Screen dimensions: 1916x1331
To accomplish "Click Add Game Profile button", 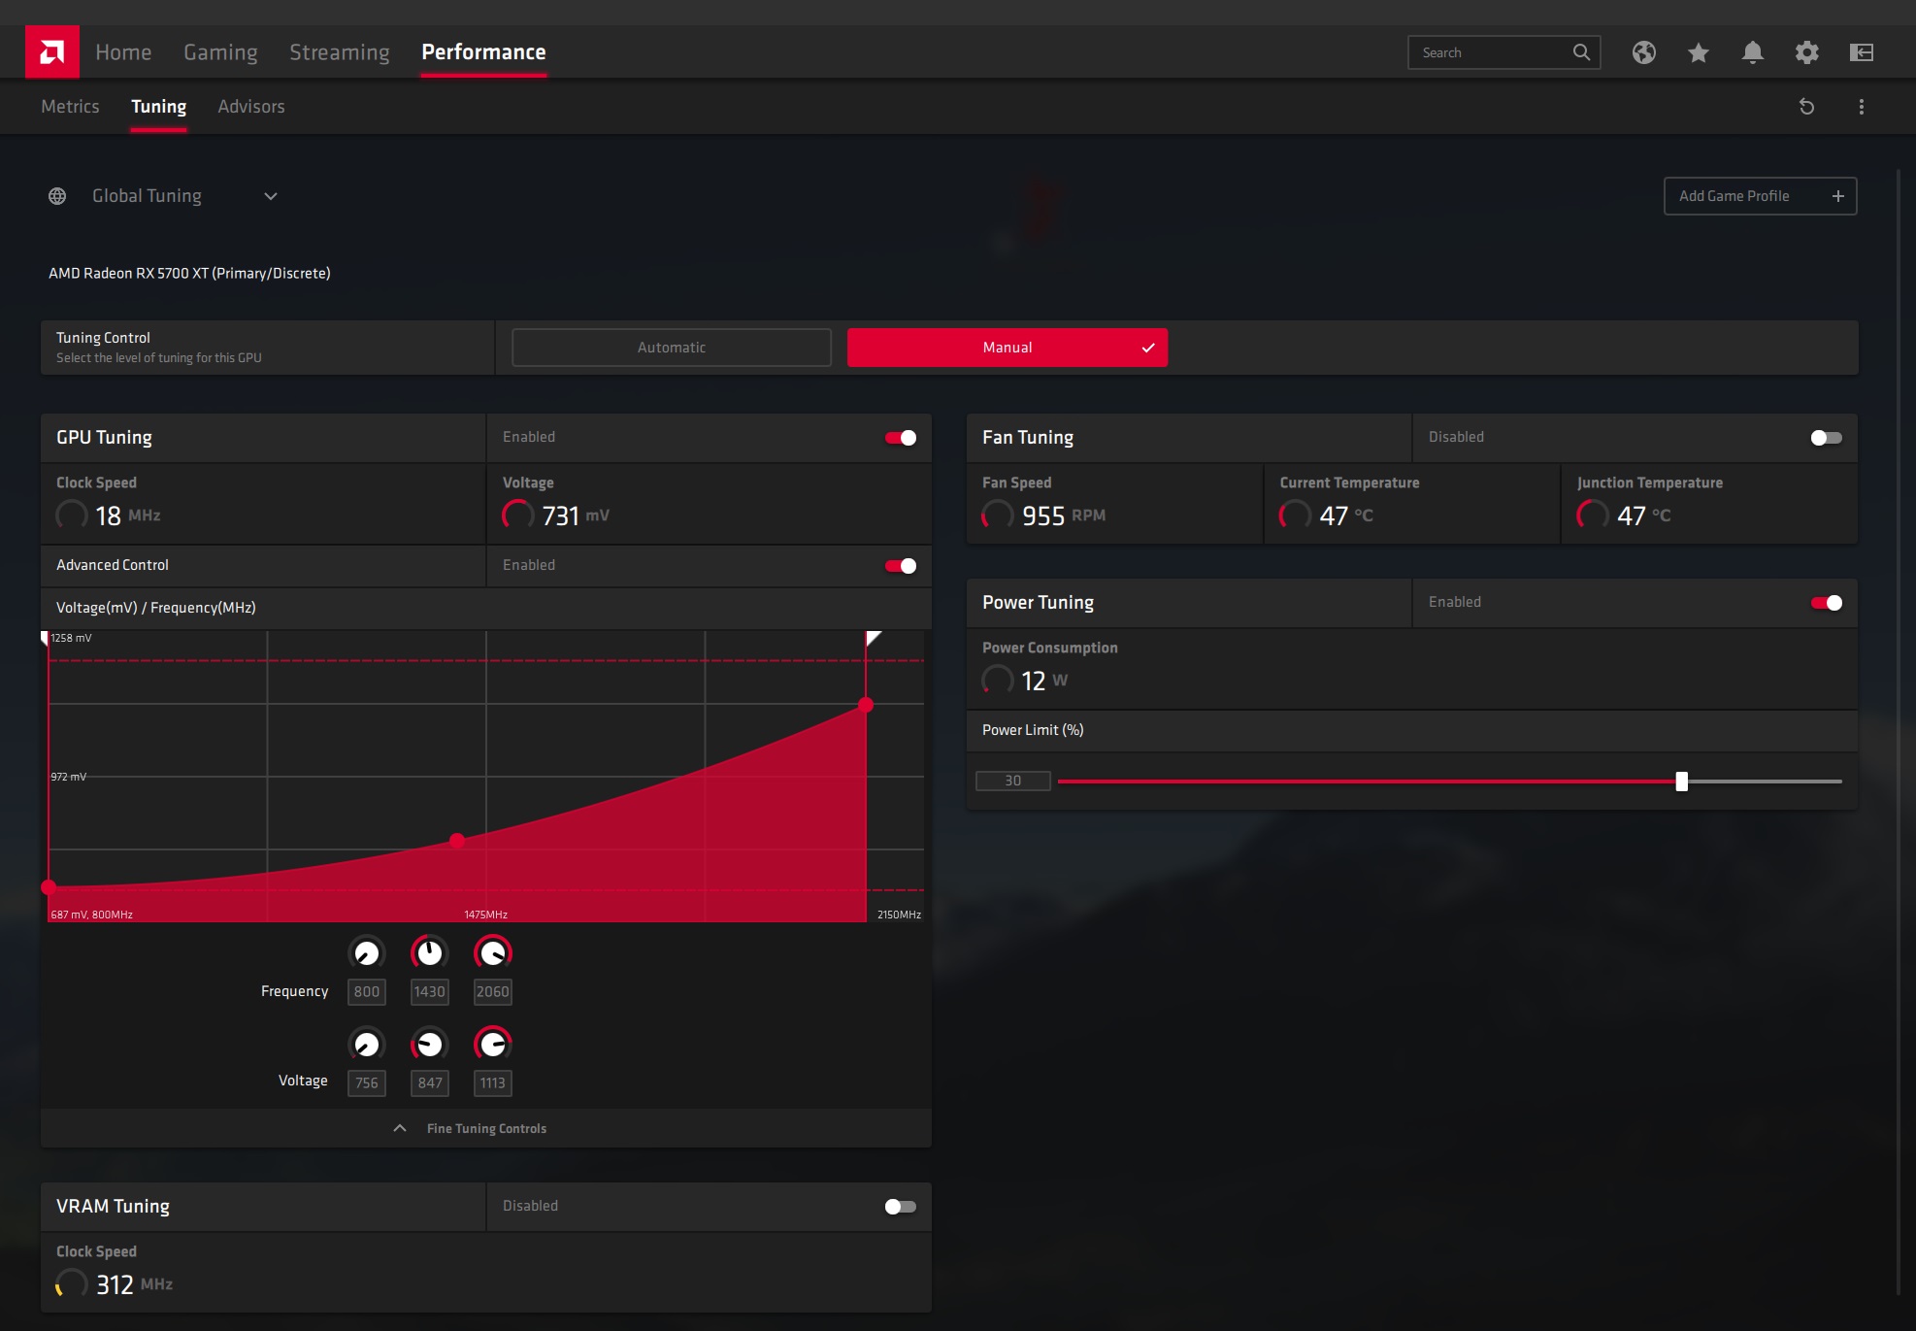I will point(1760,196).
